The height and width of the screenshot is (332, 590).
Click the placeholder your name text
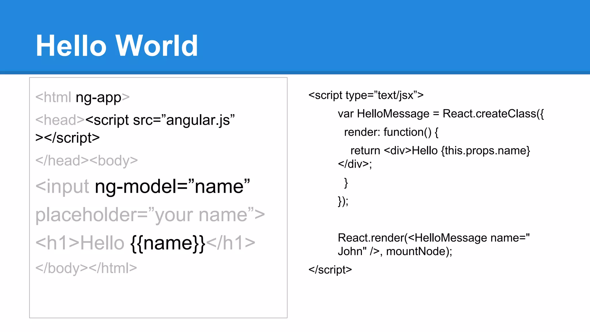pyautogui.click(x=150, y=215)
